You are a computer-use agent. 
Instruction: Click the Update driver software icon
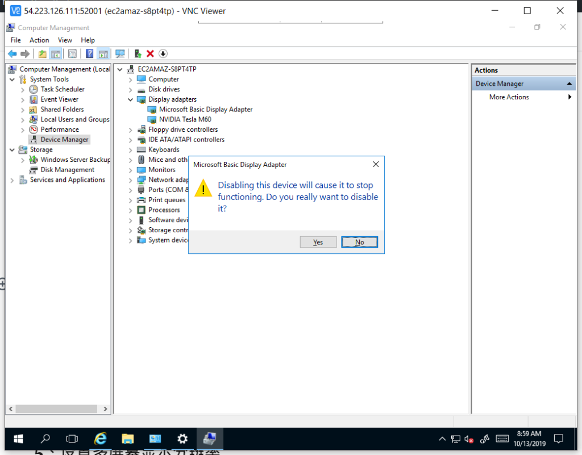click(x=138, y=54)
